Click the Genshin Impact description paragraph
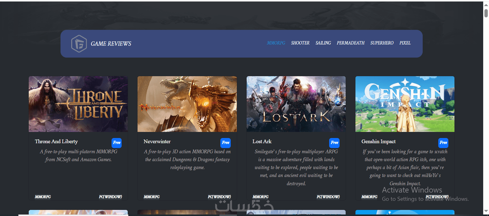The width and height of the screenshot is (489, 216). point(405,167)
